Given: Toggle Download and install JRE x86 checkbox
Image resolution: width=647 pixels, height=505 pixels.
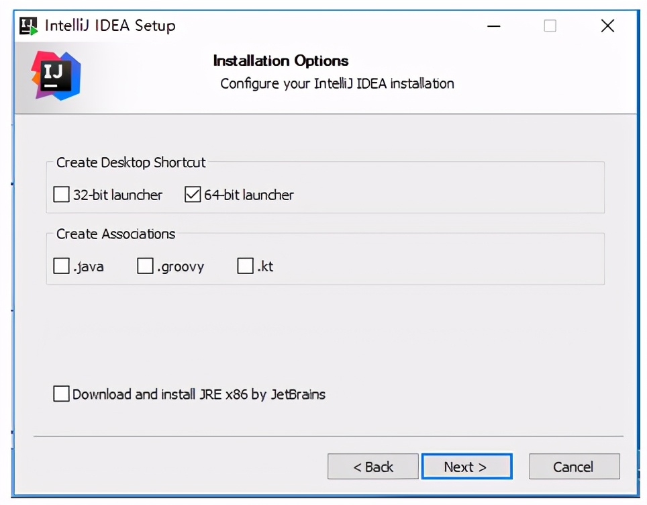Looking at the screenshot, I should [x=62, y=394].
